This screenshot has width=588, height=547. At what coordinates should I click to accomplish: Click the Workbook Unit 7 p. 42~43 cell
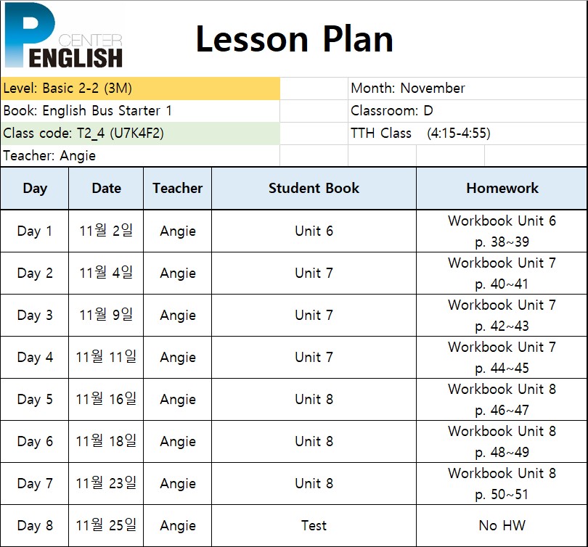click(502, 316)
